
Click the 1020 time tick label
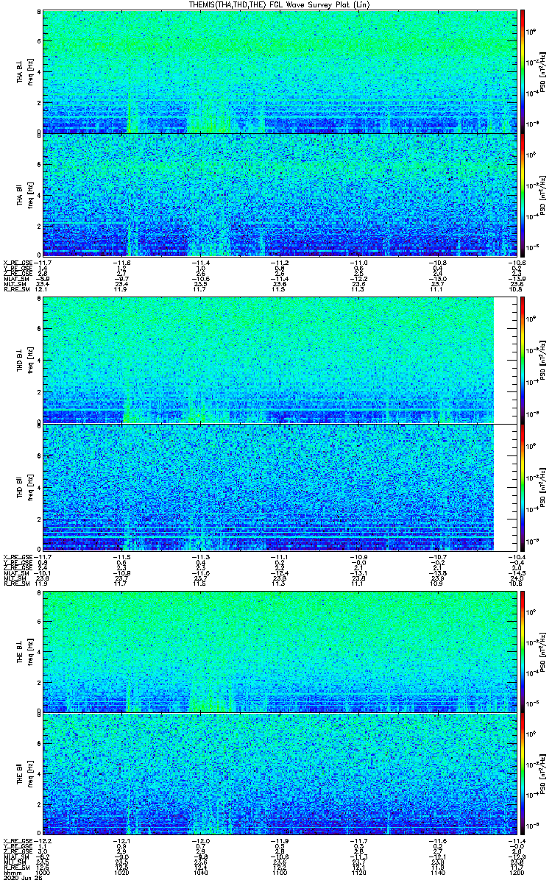pyautogui.click(x=122, y=873)
